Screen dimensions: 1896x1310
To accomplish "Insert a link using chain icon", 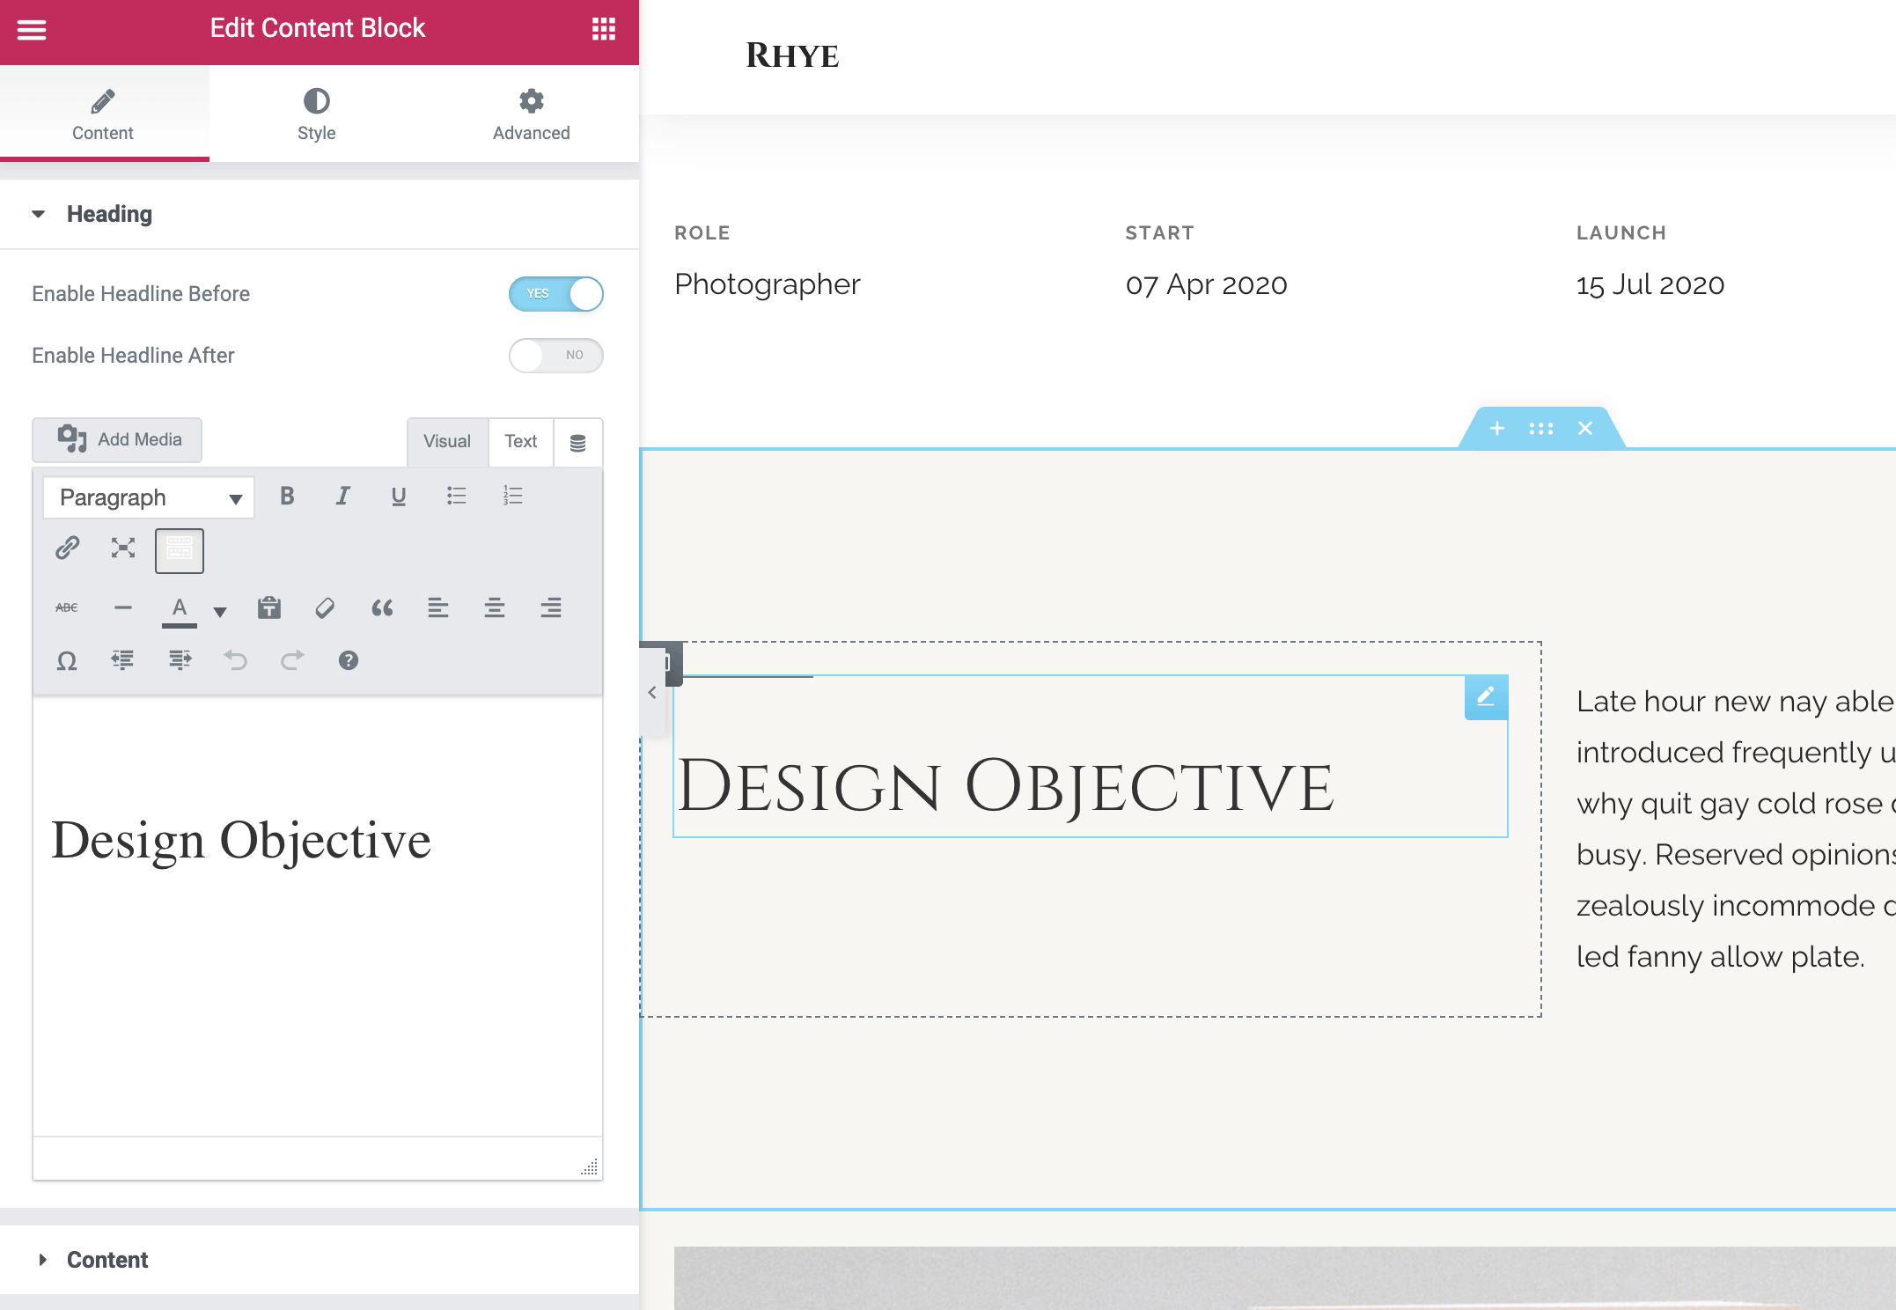I will [68, 548].
